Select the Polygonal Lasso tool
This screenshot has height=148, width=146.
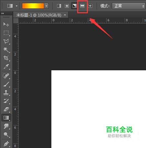[x=6, y=41]
